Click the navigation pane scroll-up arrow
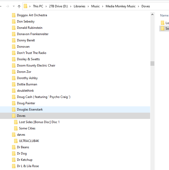 coord(152,14)
